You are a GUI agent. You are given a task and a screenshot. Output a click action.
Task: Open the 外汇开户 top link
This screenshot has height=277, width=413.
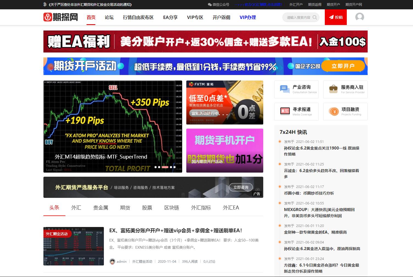pyautogui.click(x=296, y=4)
